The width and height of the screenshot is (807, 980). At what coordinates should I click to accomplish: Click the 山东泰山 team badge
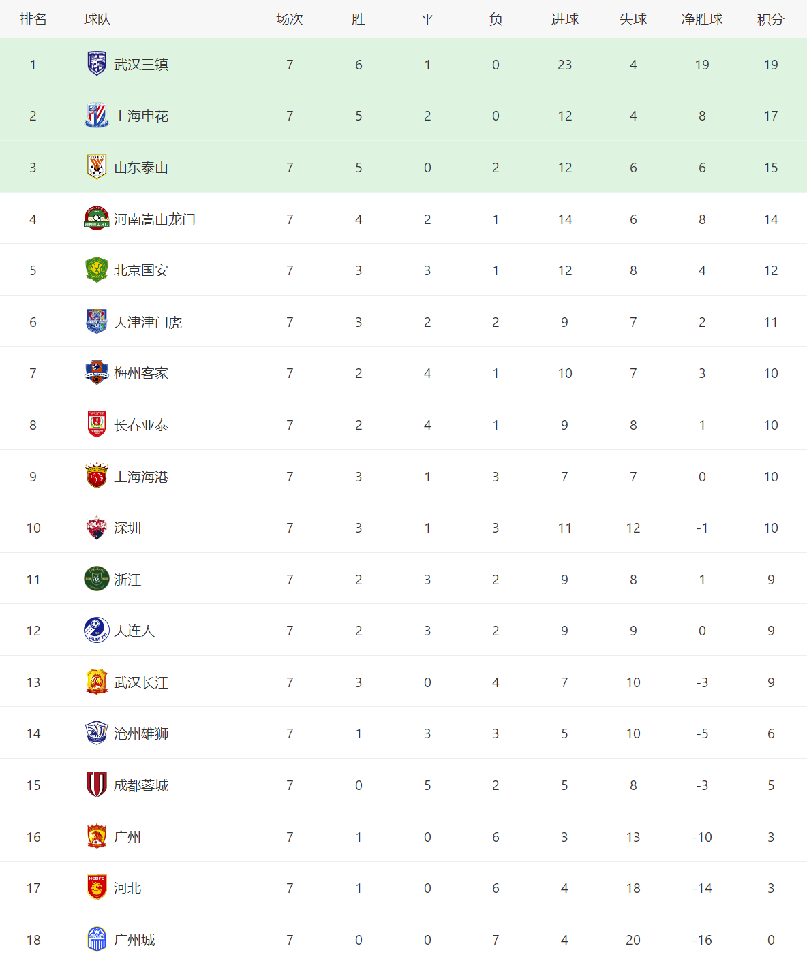click(x=97, y=167)
